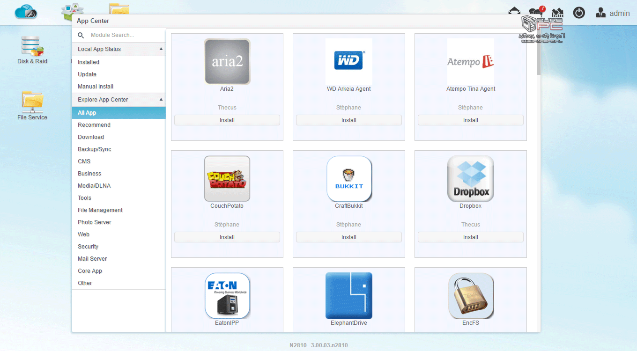Click the app list vertical scrollbar

(x=539, y=56)
